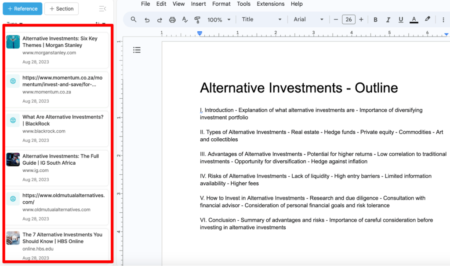Open the zoom 100% dropdown
The image size is (450, 266).
pos(219,20)
